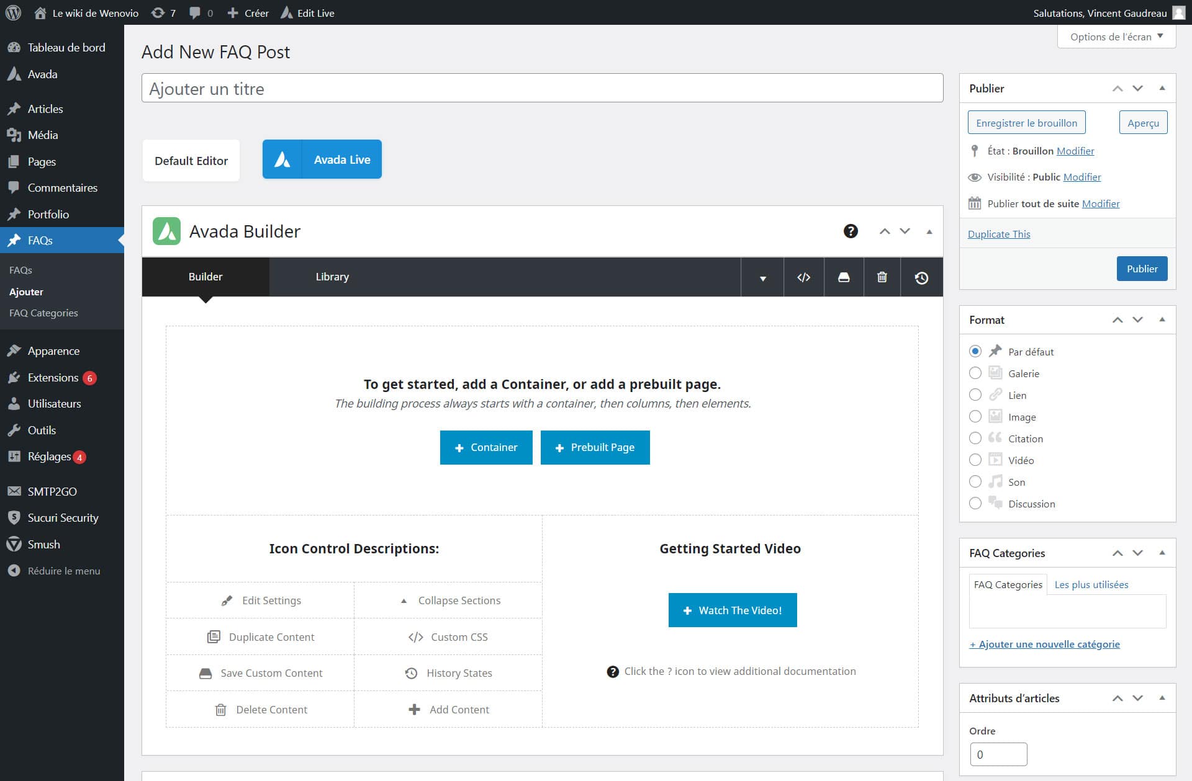Click the delete content trash icon in toolbar

point(882,277)
